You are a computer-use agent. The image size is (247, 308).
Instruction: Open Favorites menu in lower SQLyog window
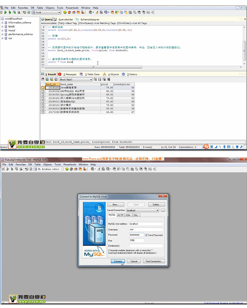pyautogui.click(x=20, y=164)
